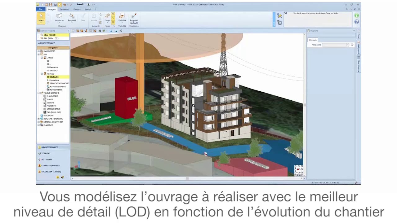Toggle the top snap mode button
Screen dimensions: 397x223
tap(113, 14)
